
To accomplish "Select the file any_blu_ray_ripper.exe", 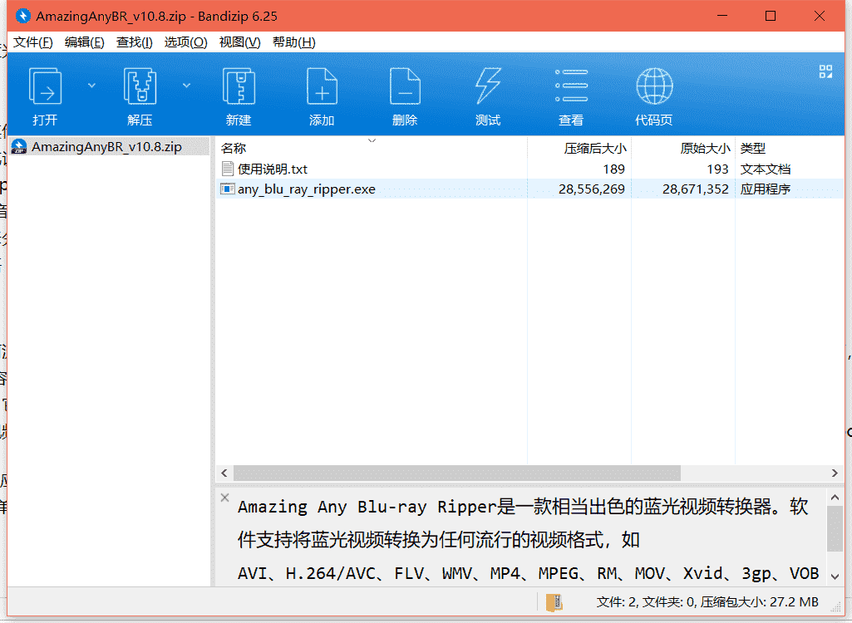I will 307,189.
